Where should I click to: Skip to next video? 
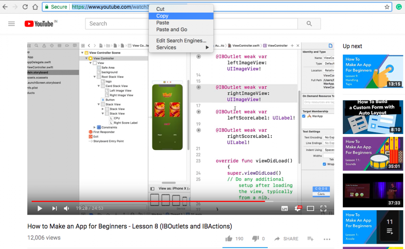(54, 208)
